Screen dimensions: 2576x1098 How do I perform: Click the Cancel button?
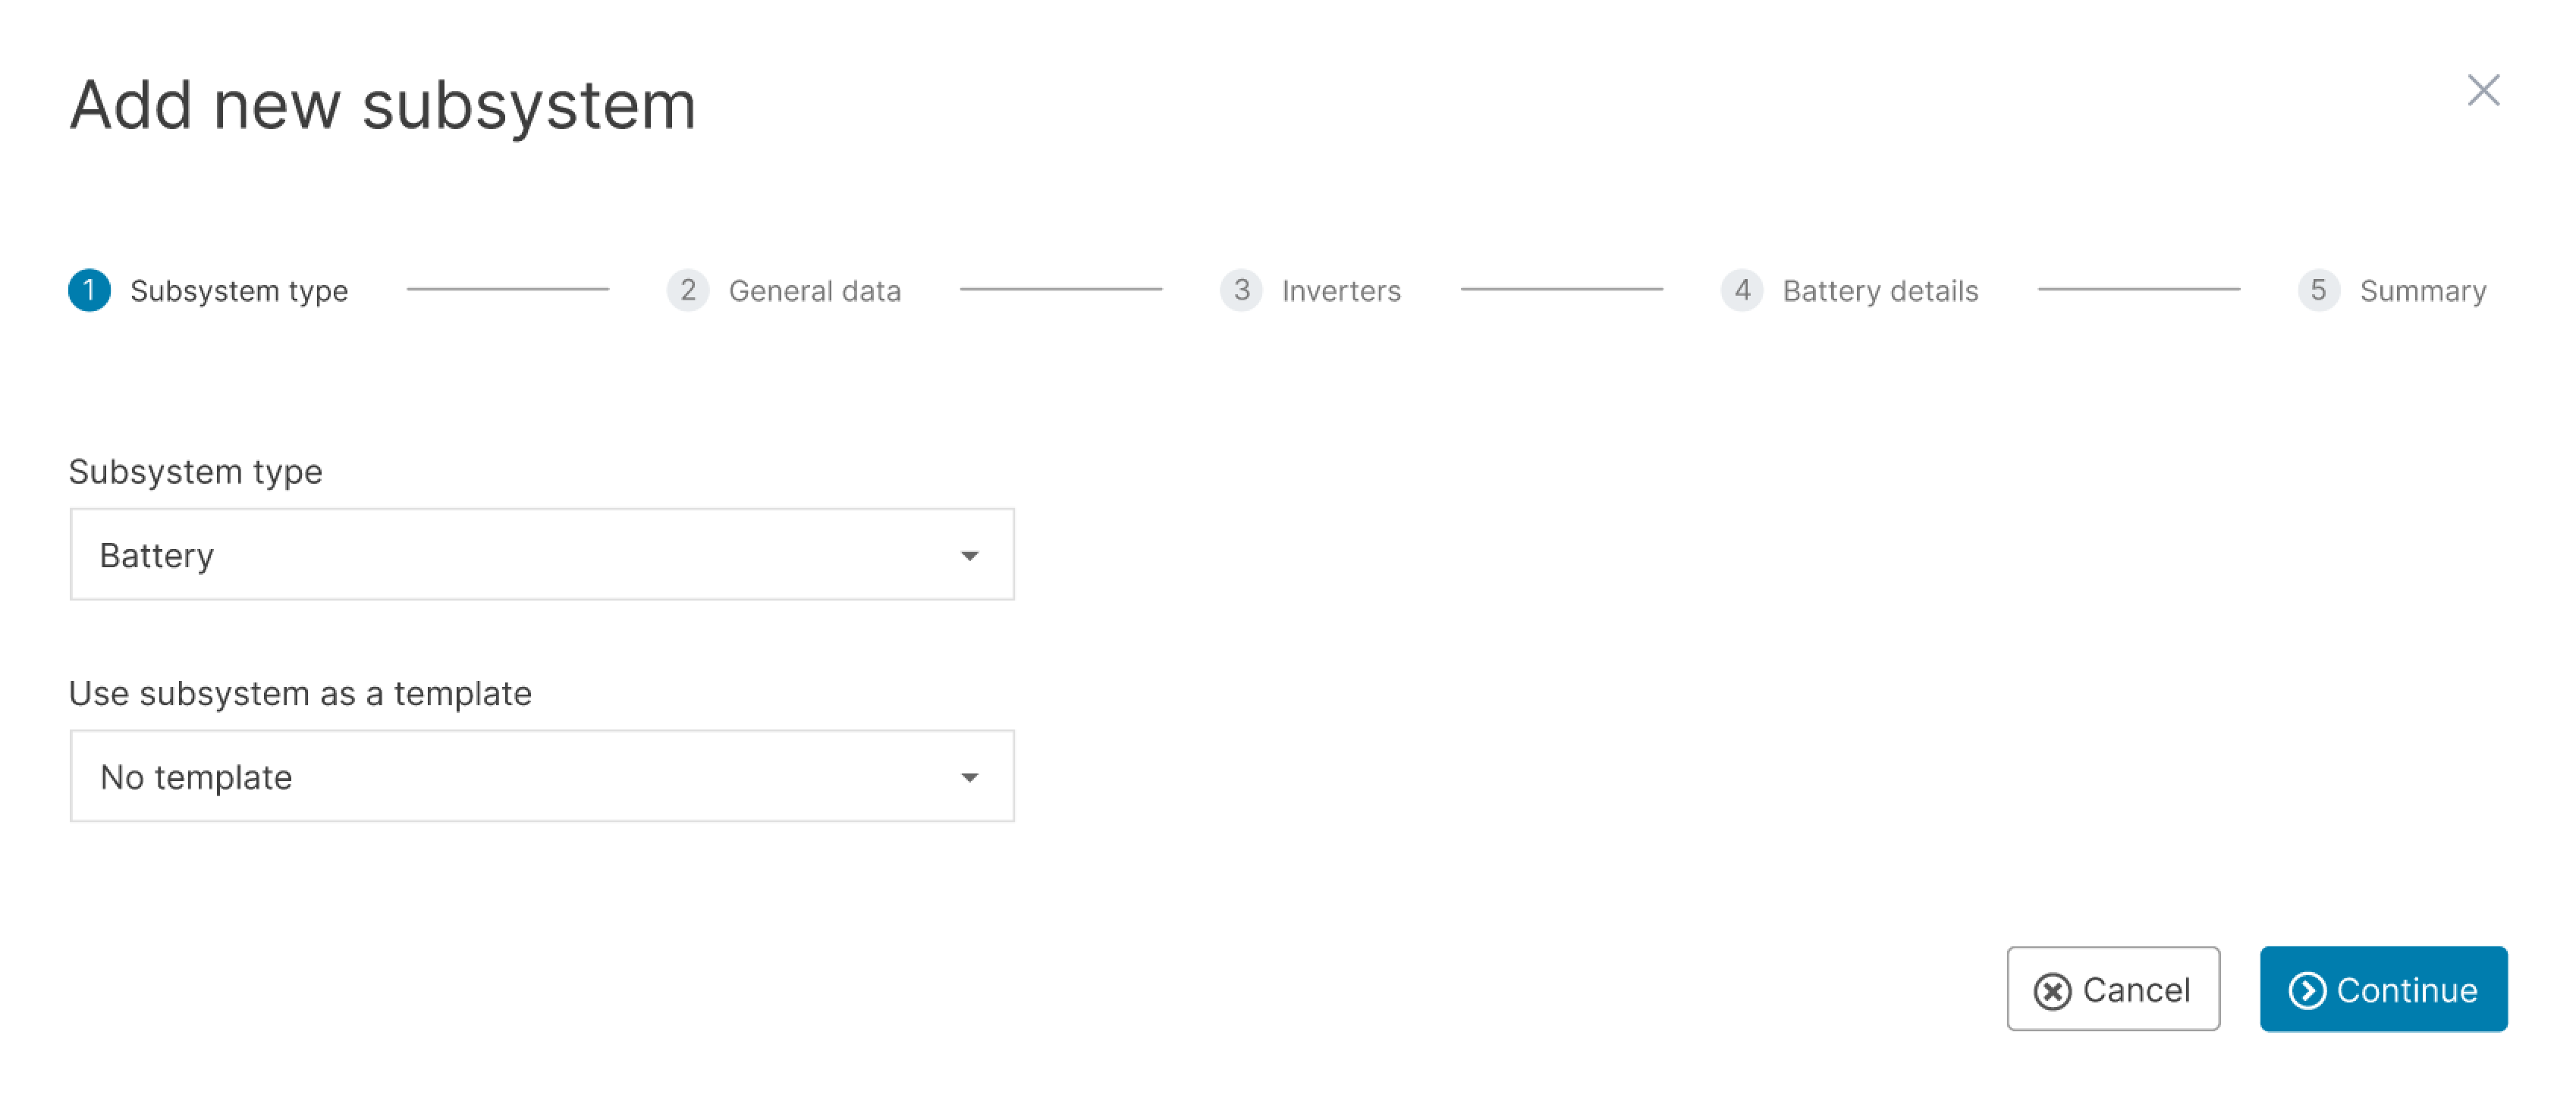point(2113,990)
